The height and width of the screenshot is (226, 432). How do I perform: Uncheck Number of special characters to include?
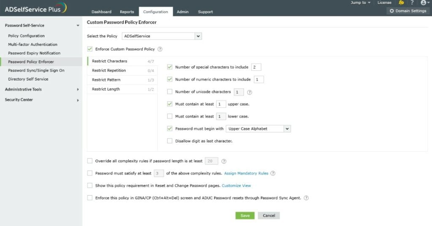170,67
